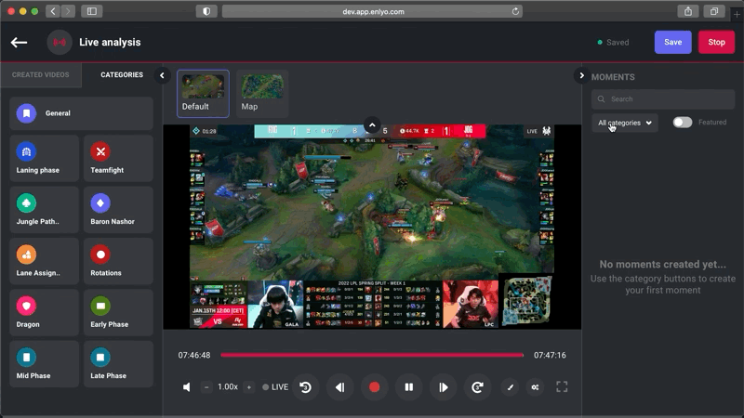Decrease playback speed with minus button
This screenshot has height=418, width=744.
point(206,387)
